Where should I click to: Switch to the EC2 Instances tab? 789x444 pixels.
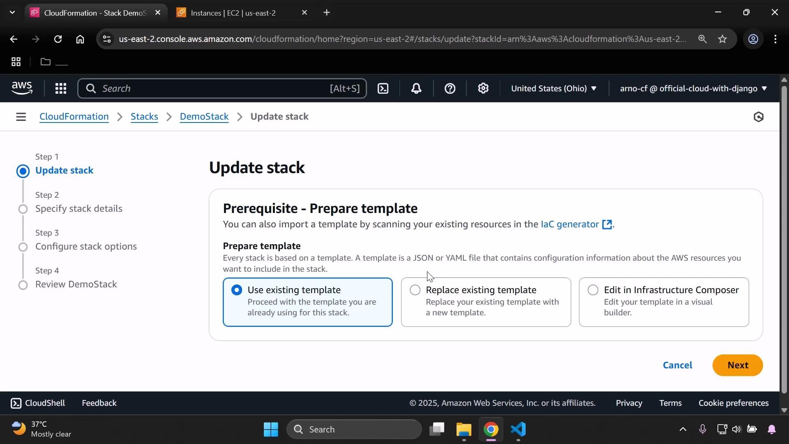pyautogui.click(x=242, y=13)
